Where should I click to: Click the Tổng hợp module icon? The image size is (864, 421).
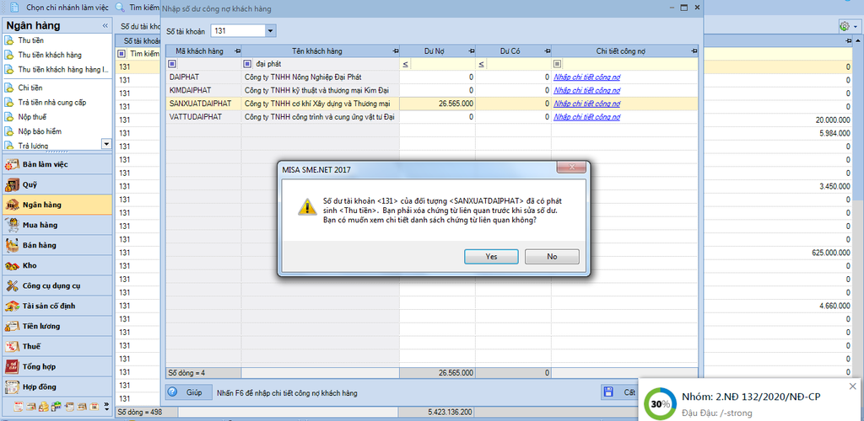click(x=12, y=366)
